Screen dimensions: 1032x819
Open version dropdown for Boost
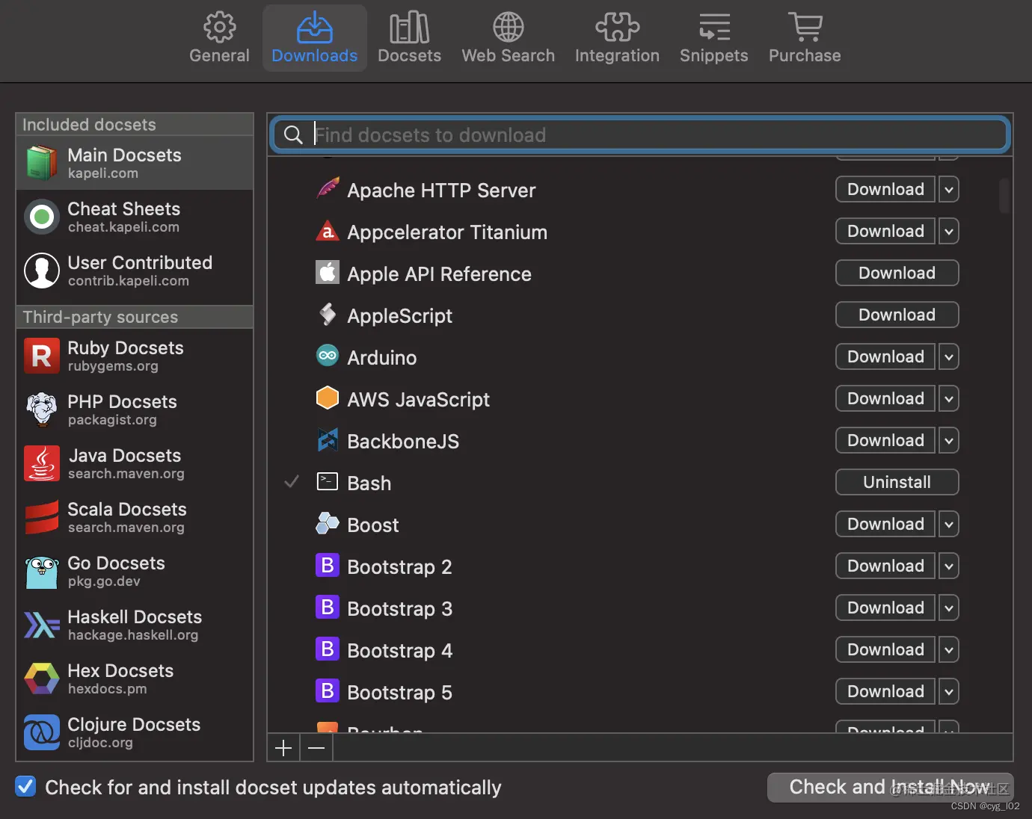click(948, 524)
